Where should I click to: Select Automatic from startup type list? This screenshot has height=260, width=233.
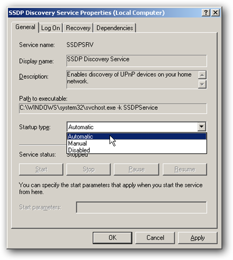point(137,137)
